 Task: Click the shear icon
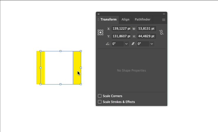[x=133, y=44]
